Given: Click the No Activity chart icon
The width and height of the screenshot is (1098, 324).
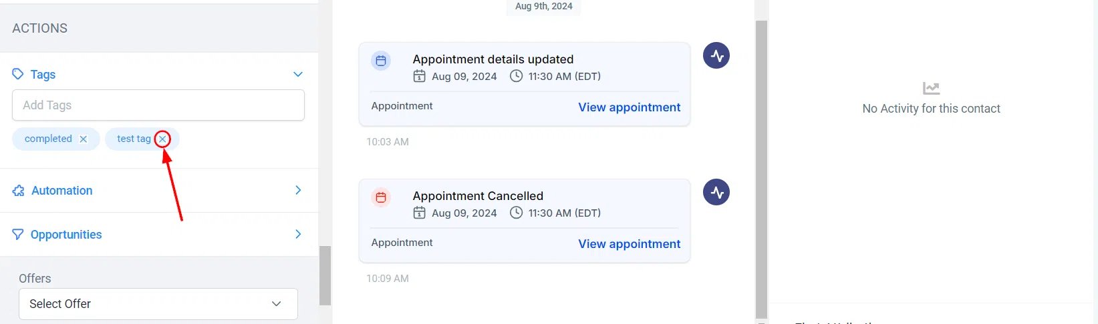Looking at the screenshot, I should point(931,88).
